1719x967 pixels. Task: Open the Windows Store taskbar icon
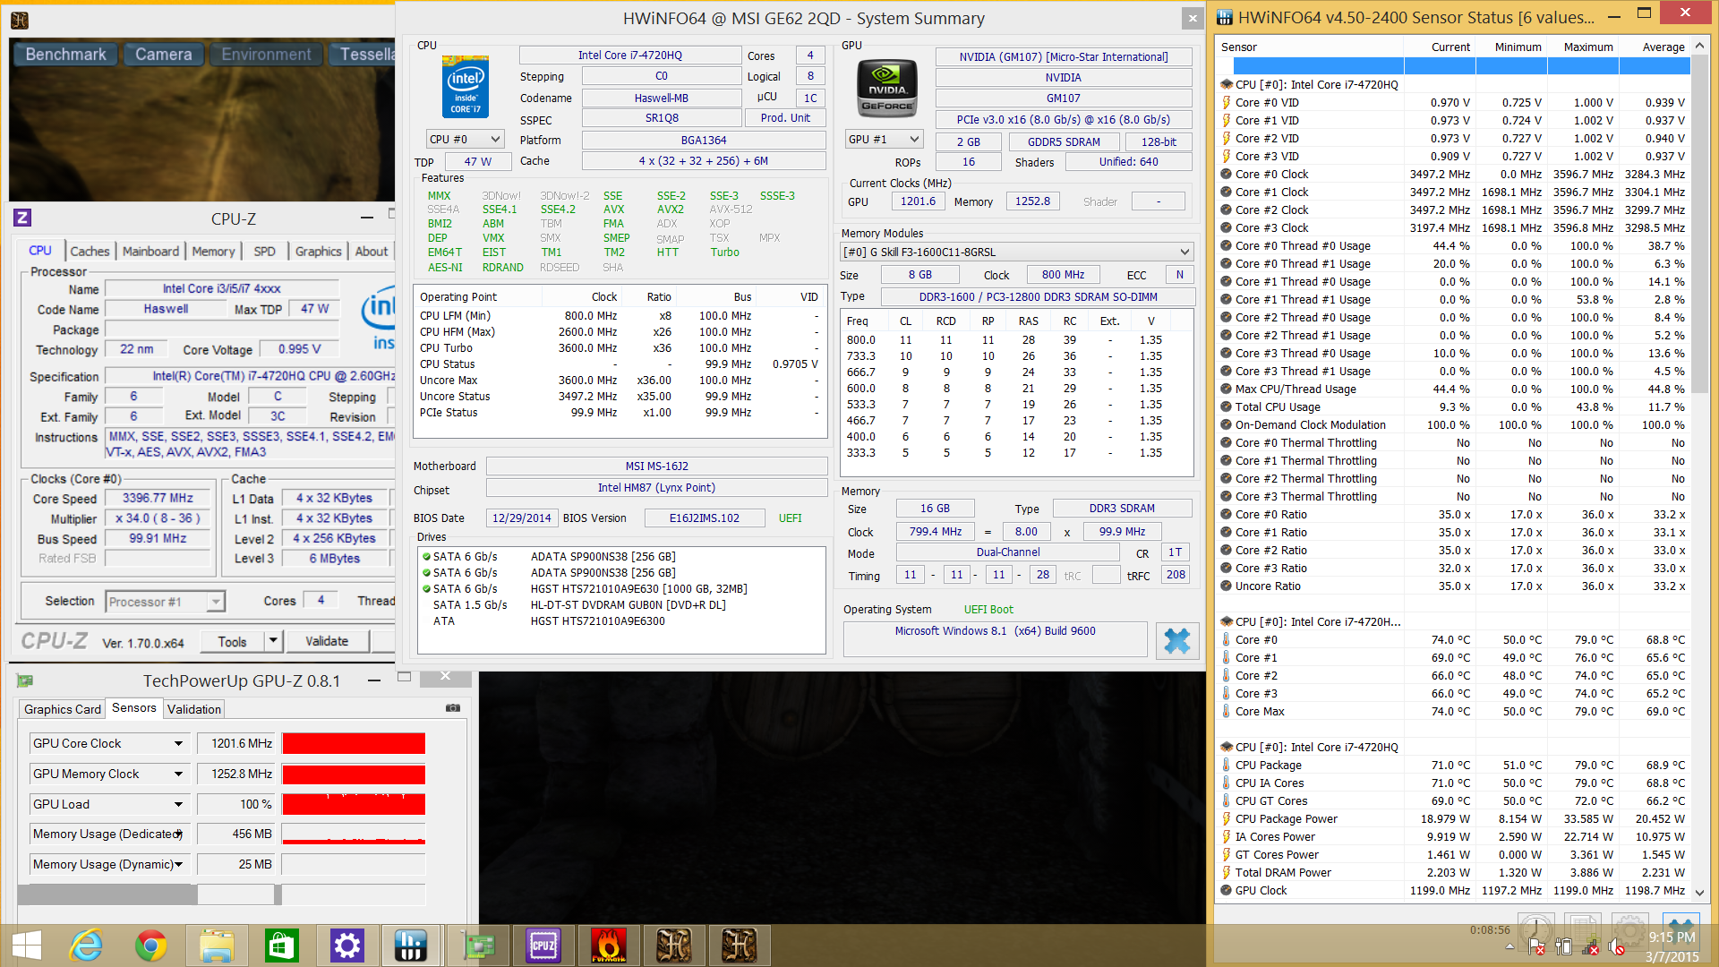pos(281,946)
